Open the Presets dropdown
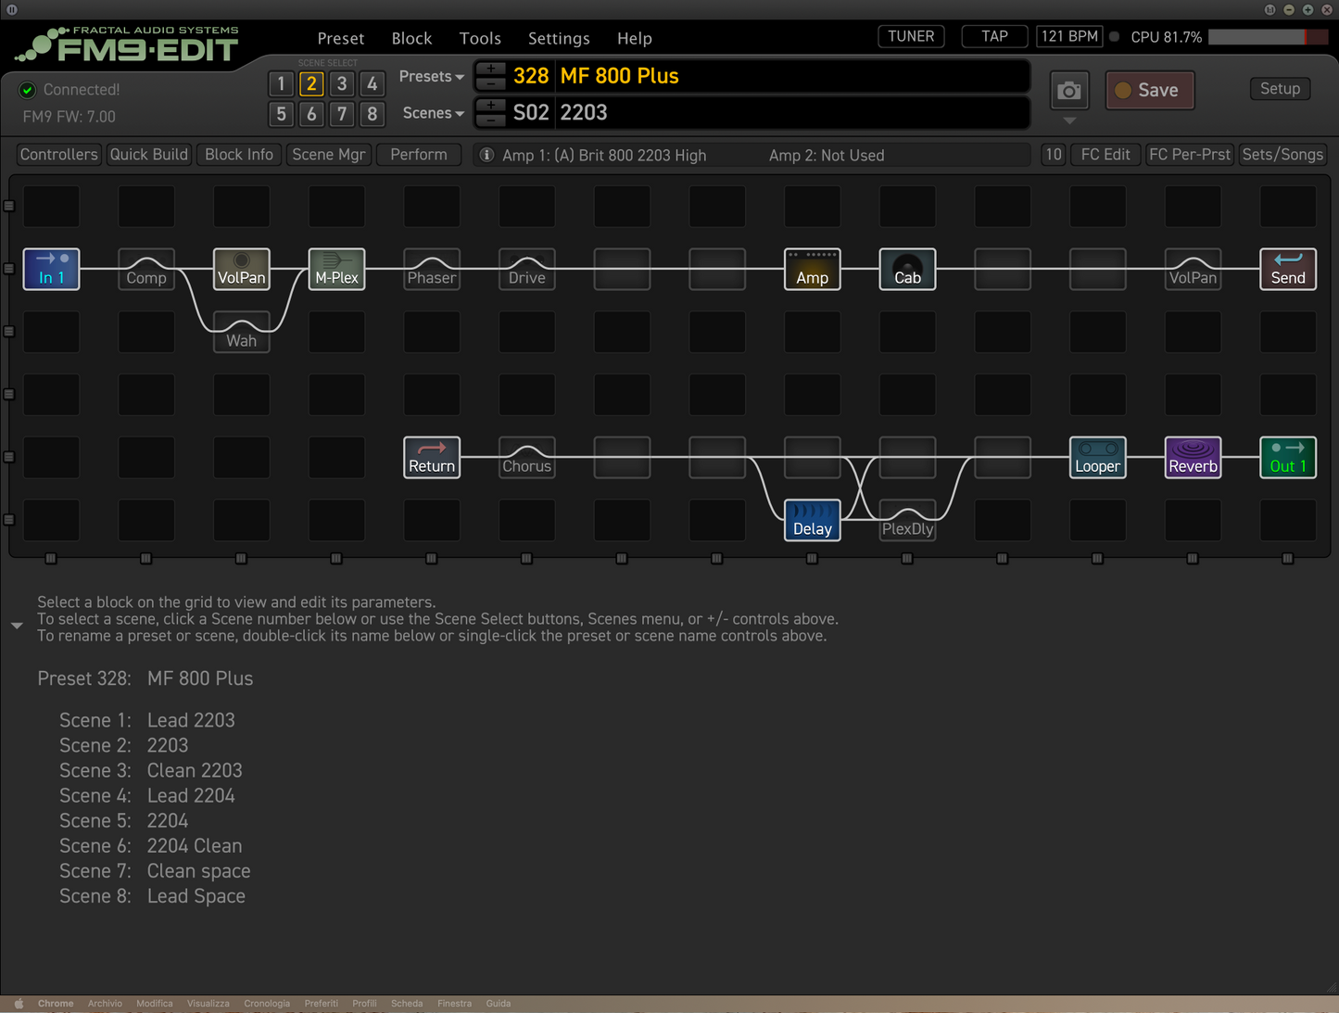Screen dimensions: 1339x1013 [x=431, y=77]
